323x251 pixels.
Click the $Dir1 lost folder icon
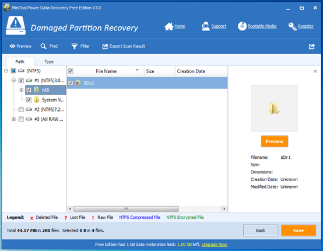pyautogui.click(x=78, y=83)
